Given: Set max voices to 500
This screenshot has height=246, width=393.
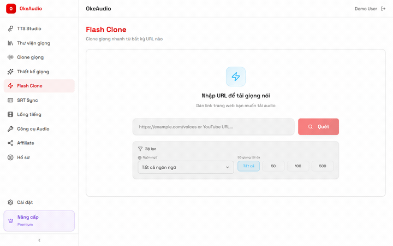Looking at the screenshot, I should (x=322, y=166).
